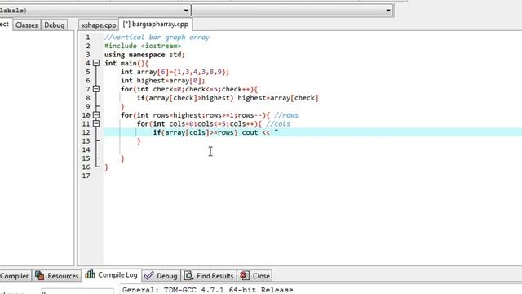Collapse the rows loop fold at line 10
Screen dimensions: 522x294
click(x=96, y=115)
